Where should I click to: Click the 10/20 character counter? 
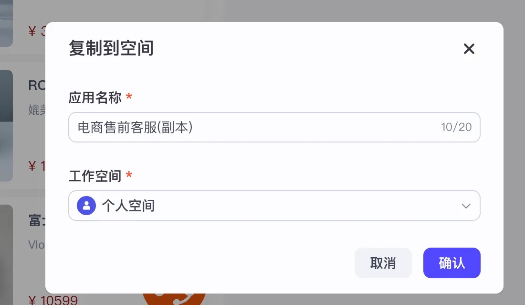pos(456,127)
